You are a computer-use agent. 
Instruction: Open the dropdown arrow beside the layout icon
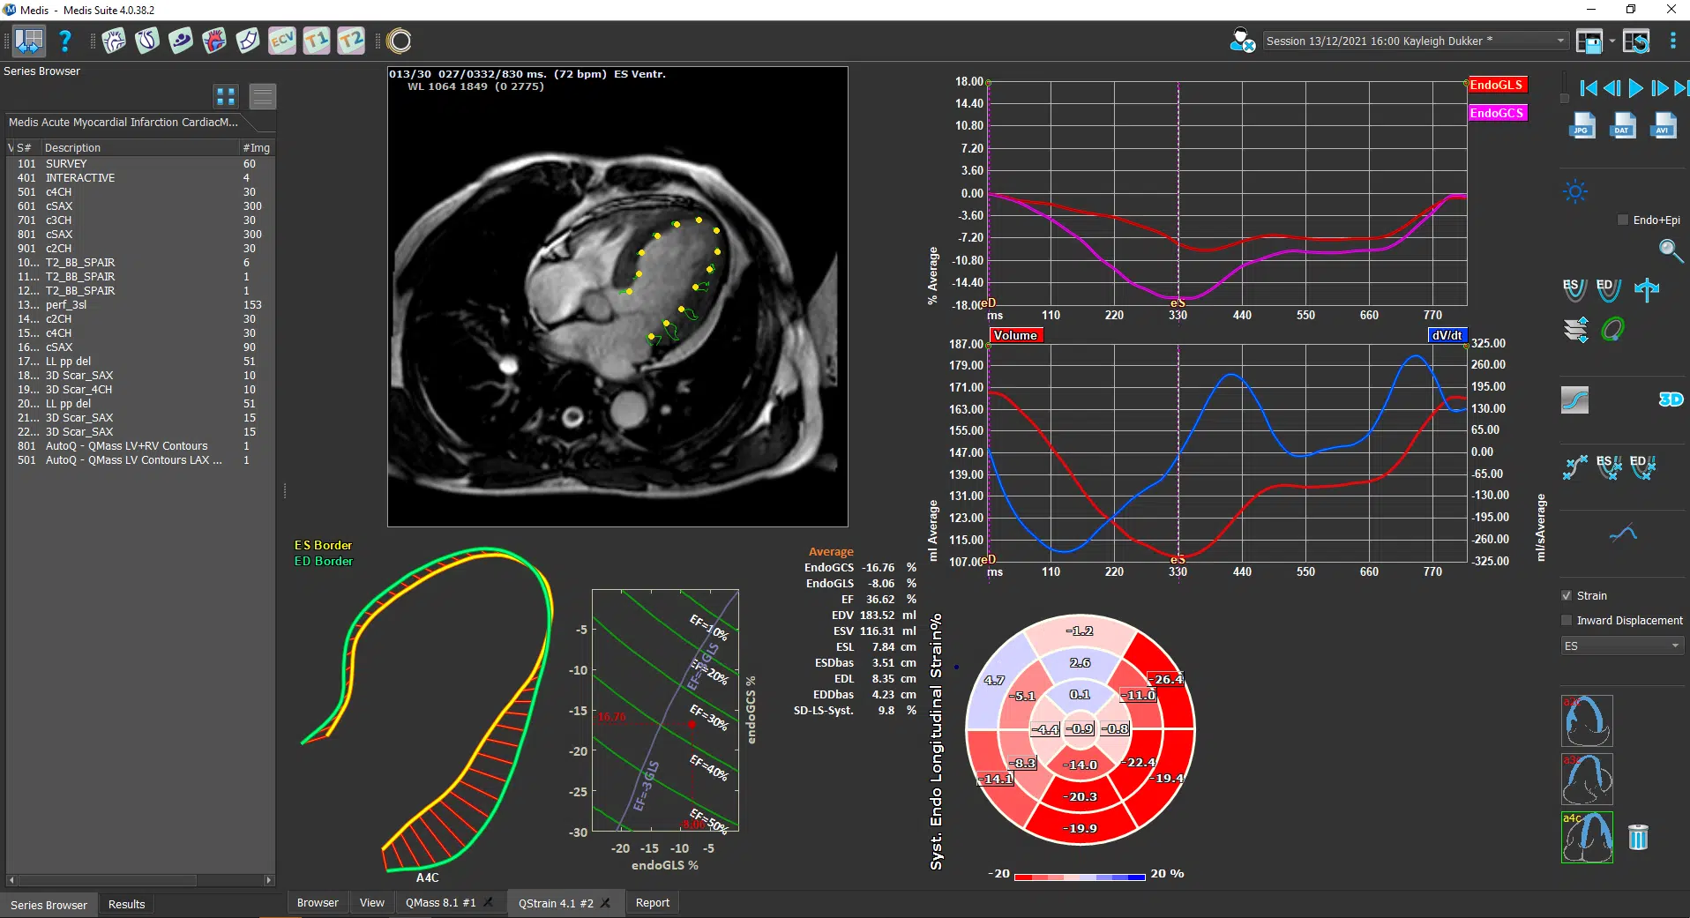(x=1611, y=41)
